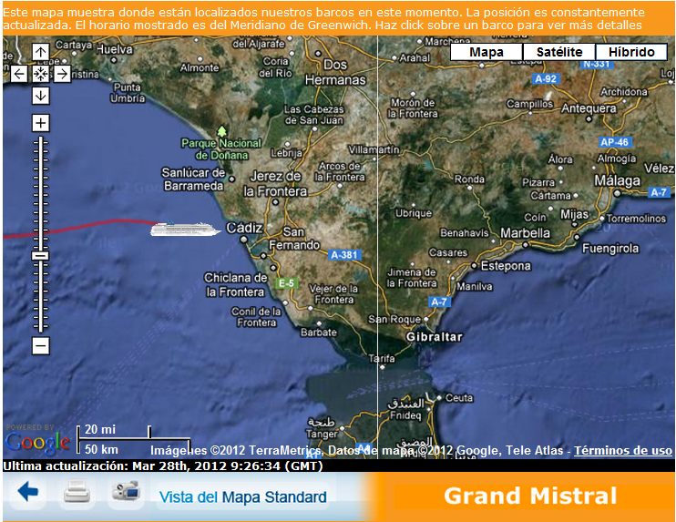Image resolution: width=676 pixels, height=522 pixels.
Task: Pan the map left with west arrow
Action: 19,74
